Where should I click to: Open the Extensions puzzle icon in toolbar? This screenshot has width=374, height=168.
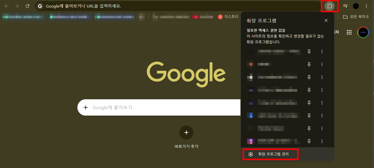coord(330,6)
